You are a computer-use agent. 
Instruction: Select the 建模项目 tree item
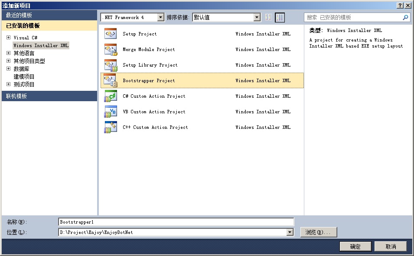24,77
